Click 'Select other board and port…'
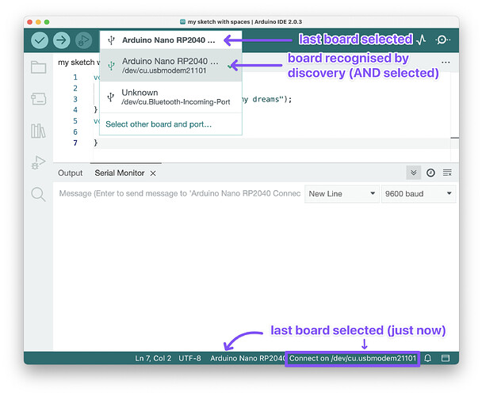This screenshot has height=396, width=482. [159, 124]
